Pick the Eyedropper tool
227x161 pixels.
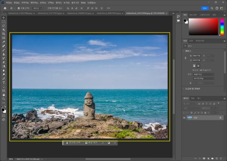pos(4,42)
